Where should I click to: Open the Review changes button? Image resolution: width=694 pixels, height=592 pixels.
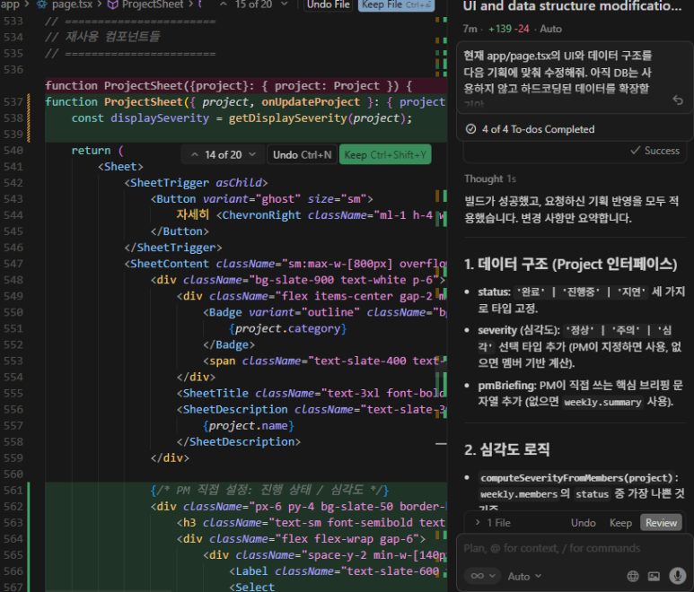[661, 523]
